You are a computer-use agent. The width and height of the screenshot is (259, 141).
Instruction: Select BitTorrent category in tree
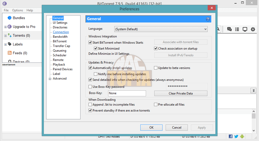click(60, 41)
